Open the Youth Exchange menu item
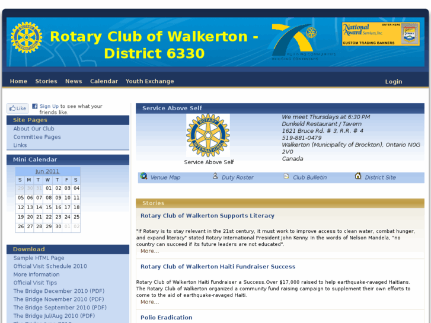 (150, 81)
